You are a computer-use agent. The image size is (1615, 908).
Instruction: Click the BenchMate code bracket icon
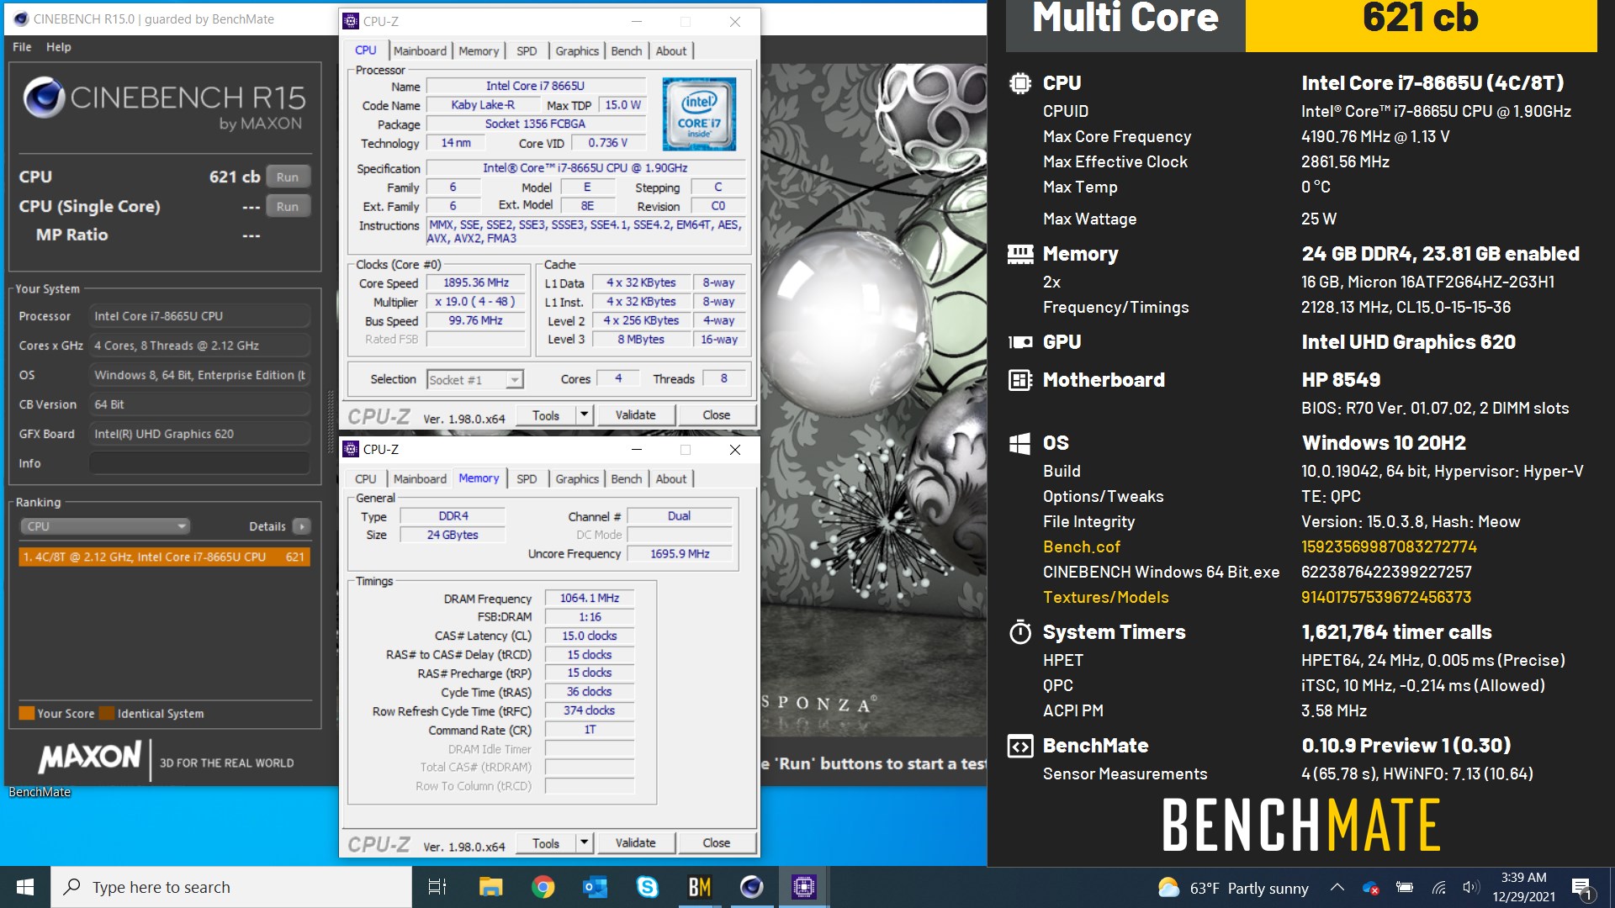pyautogui.click(x=1020, y=746)
